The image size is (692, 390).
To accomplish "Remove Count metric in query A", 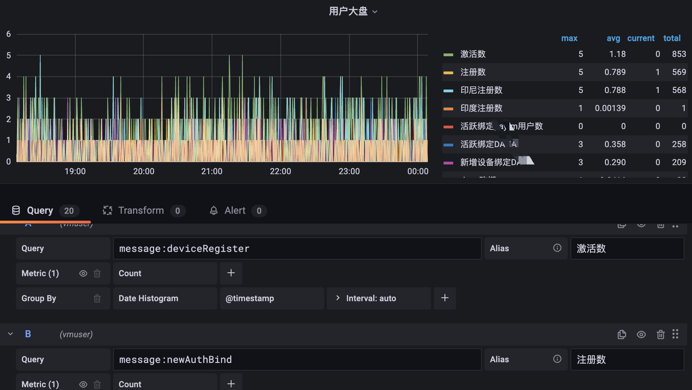I will pyautogui.click(x=97, y=273).
